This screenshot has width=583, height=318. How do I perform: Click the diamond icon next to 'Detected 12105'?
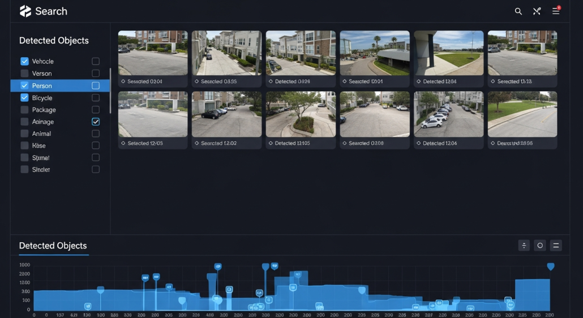[x=271, y=143]
